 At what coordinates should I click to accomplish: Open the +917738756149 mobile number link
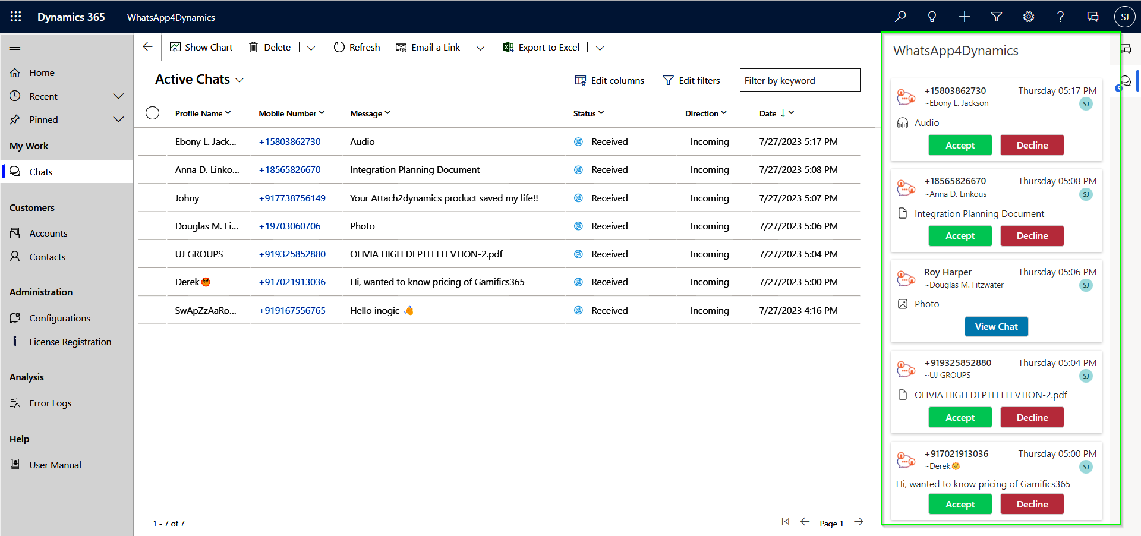coord(292,198)
